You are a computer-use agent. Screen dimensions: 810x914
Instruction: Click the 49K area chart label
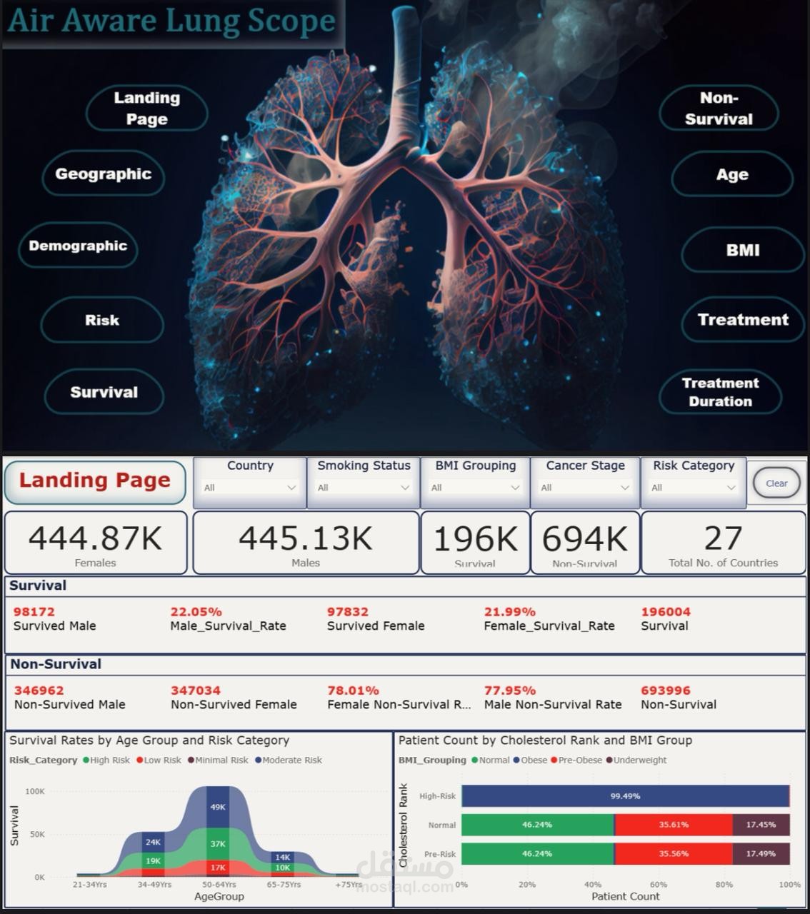click(x=218, y=807)
